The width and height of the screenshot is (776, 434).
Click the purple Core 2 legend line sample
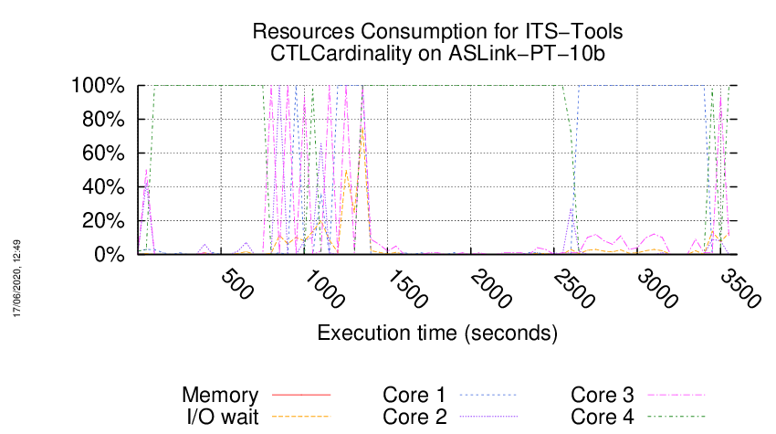point(489,417)
